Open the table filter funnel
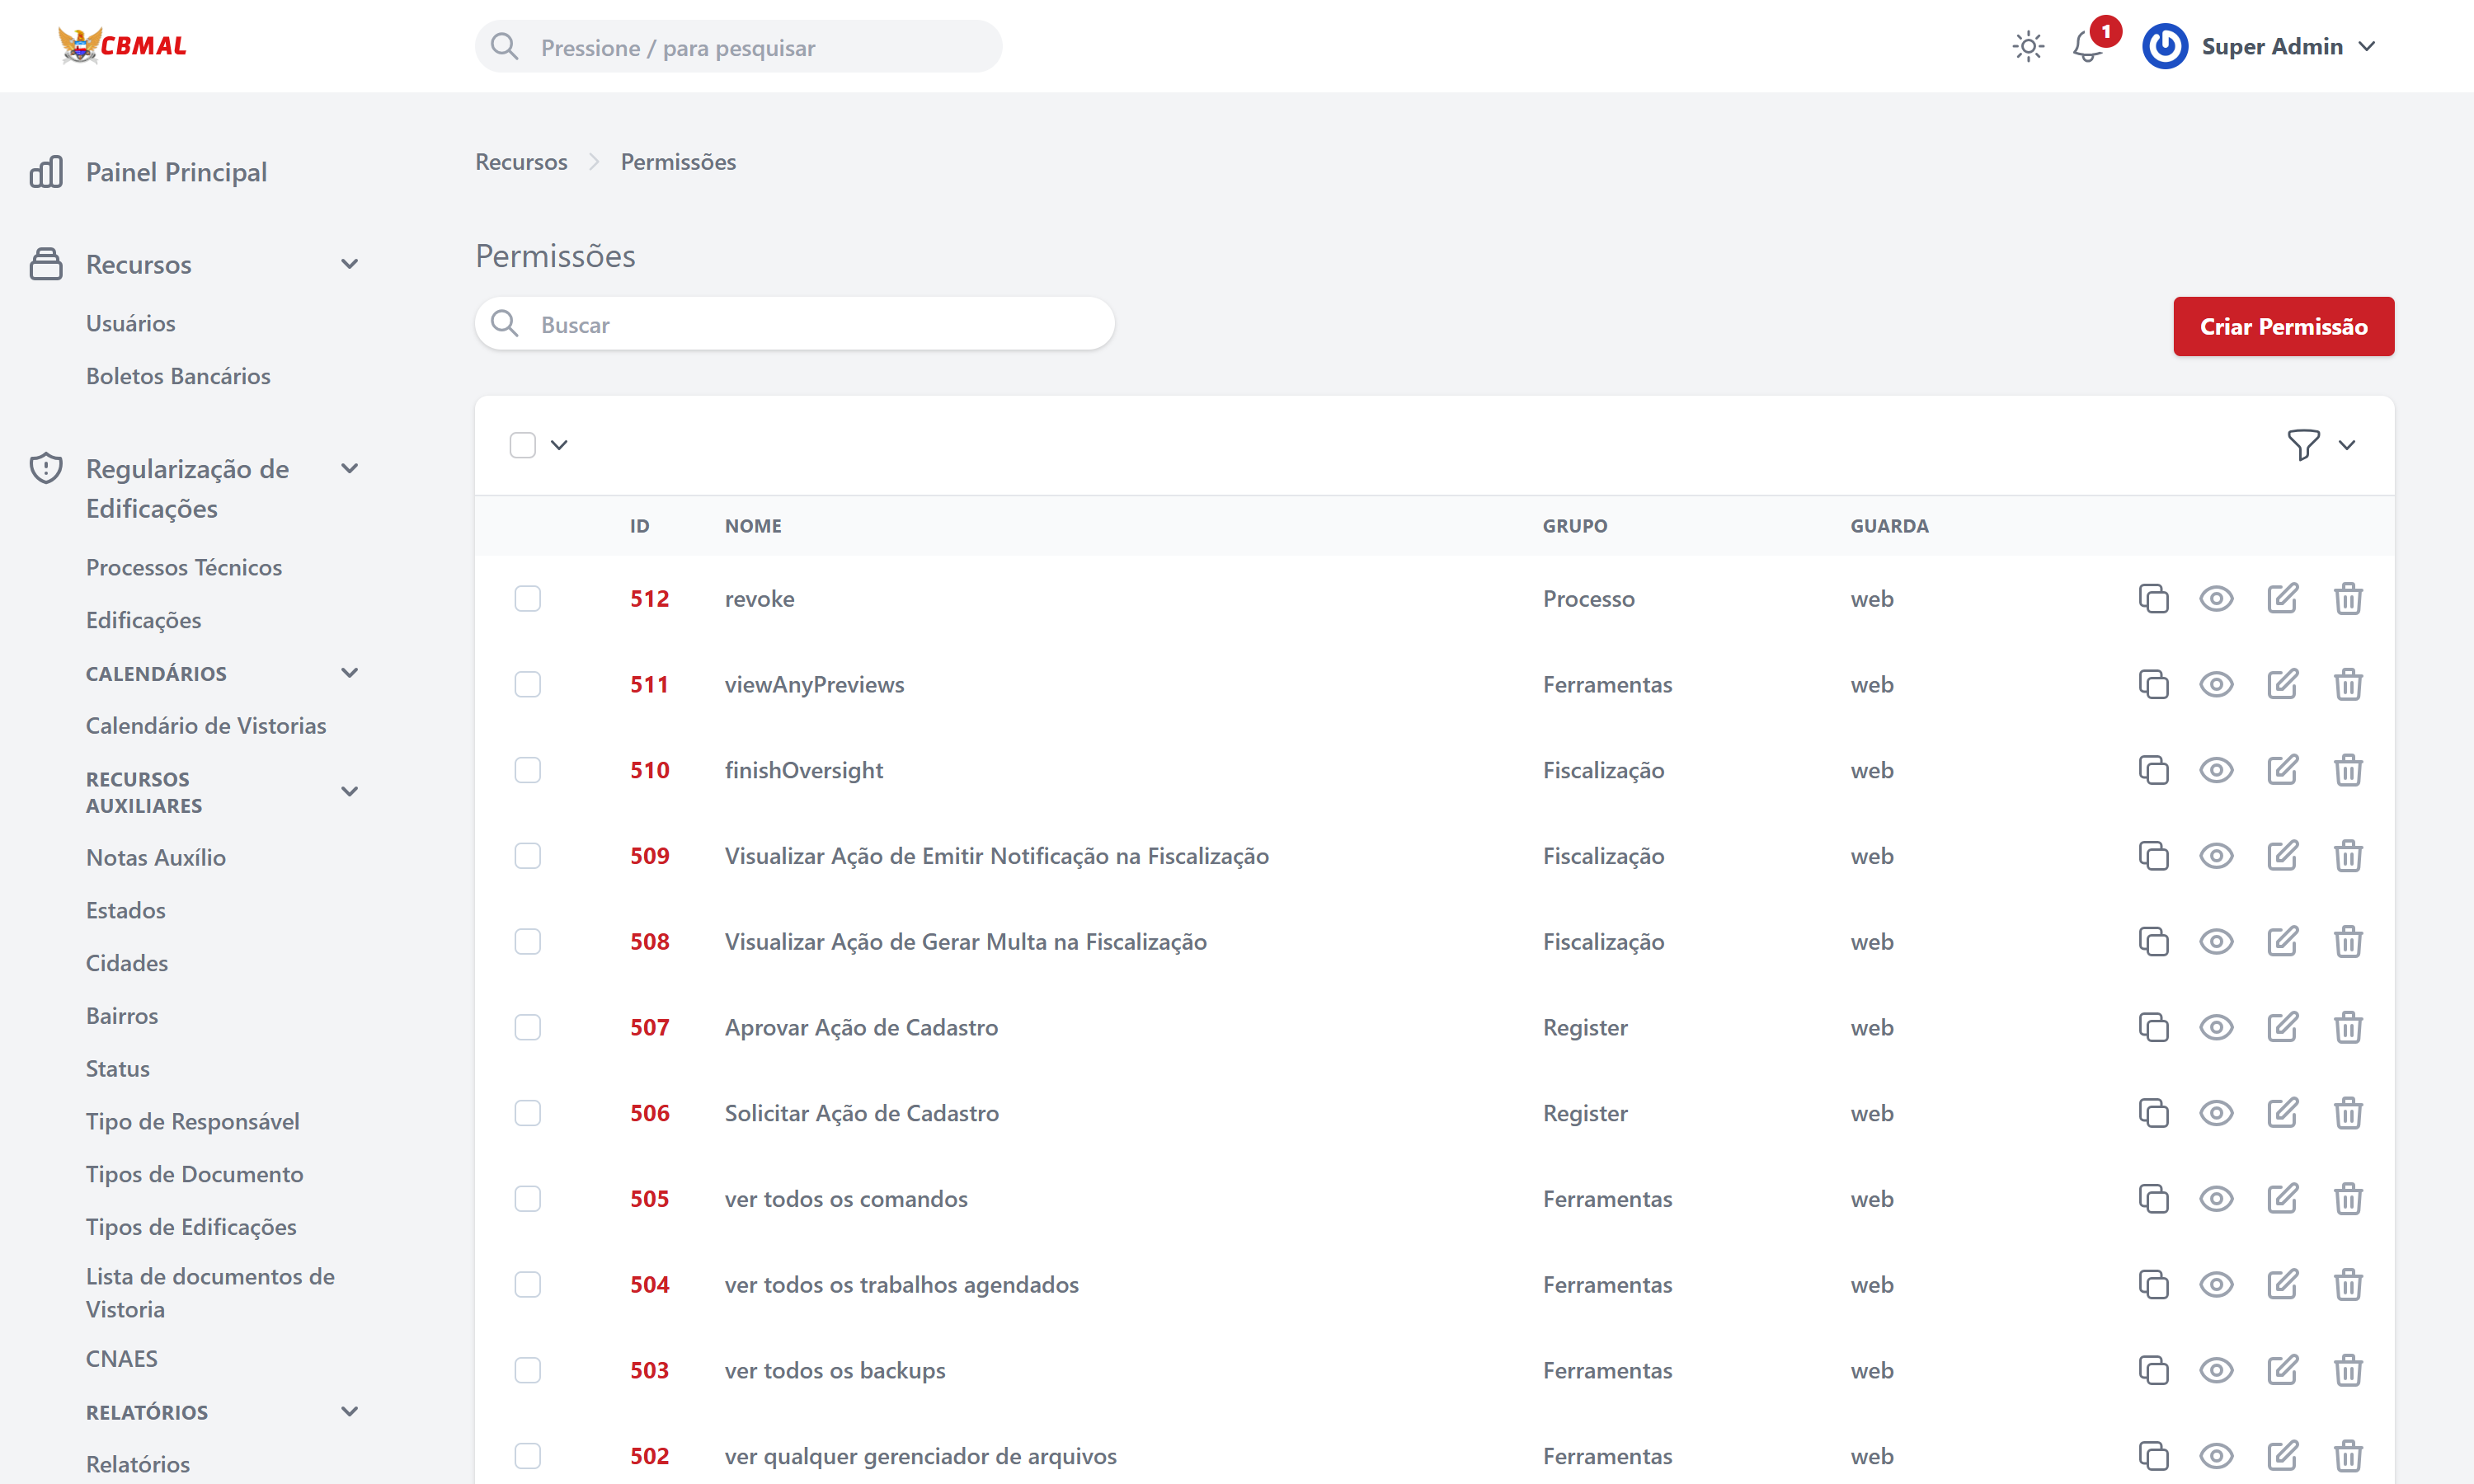 (x=2303, y=444)
